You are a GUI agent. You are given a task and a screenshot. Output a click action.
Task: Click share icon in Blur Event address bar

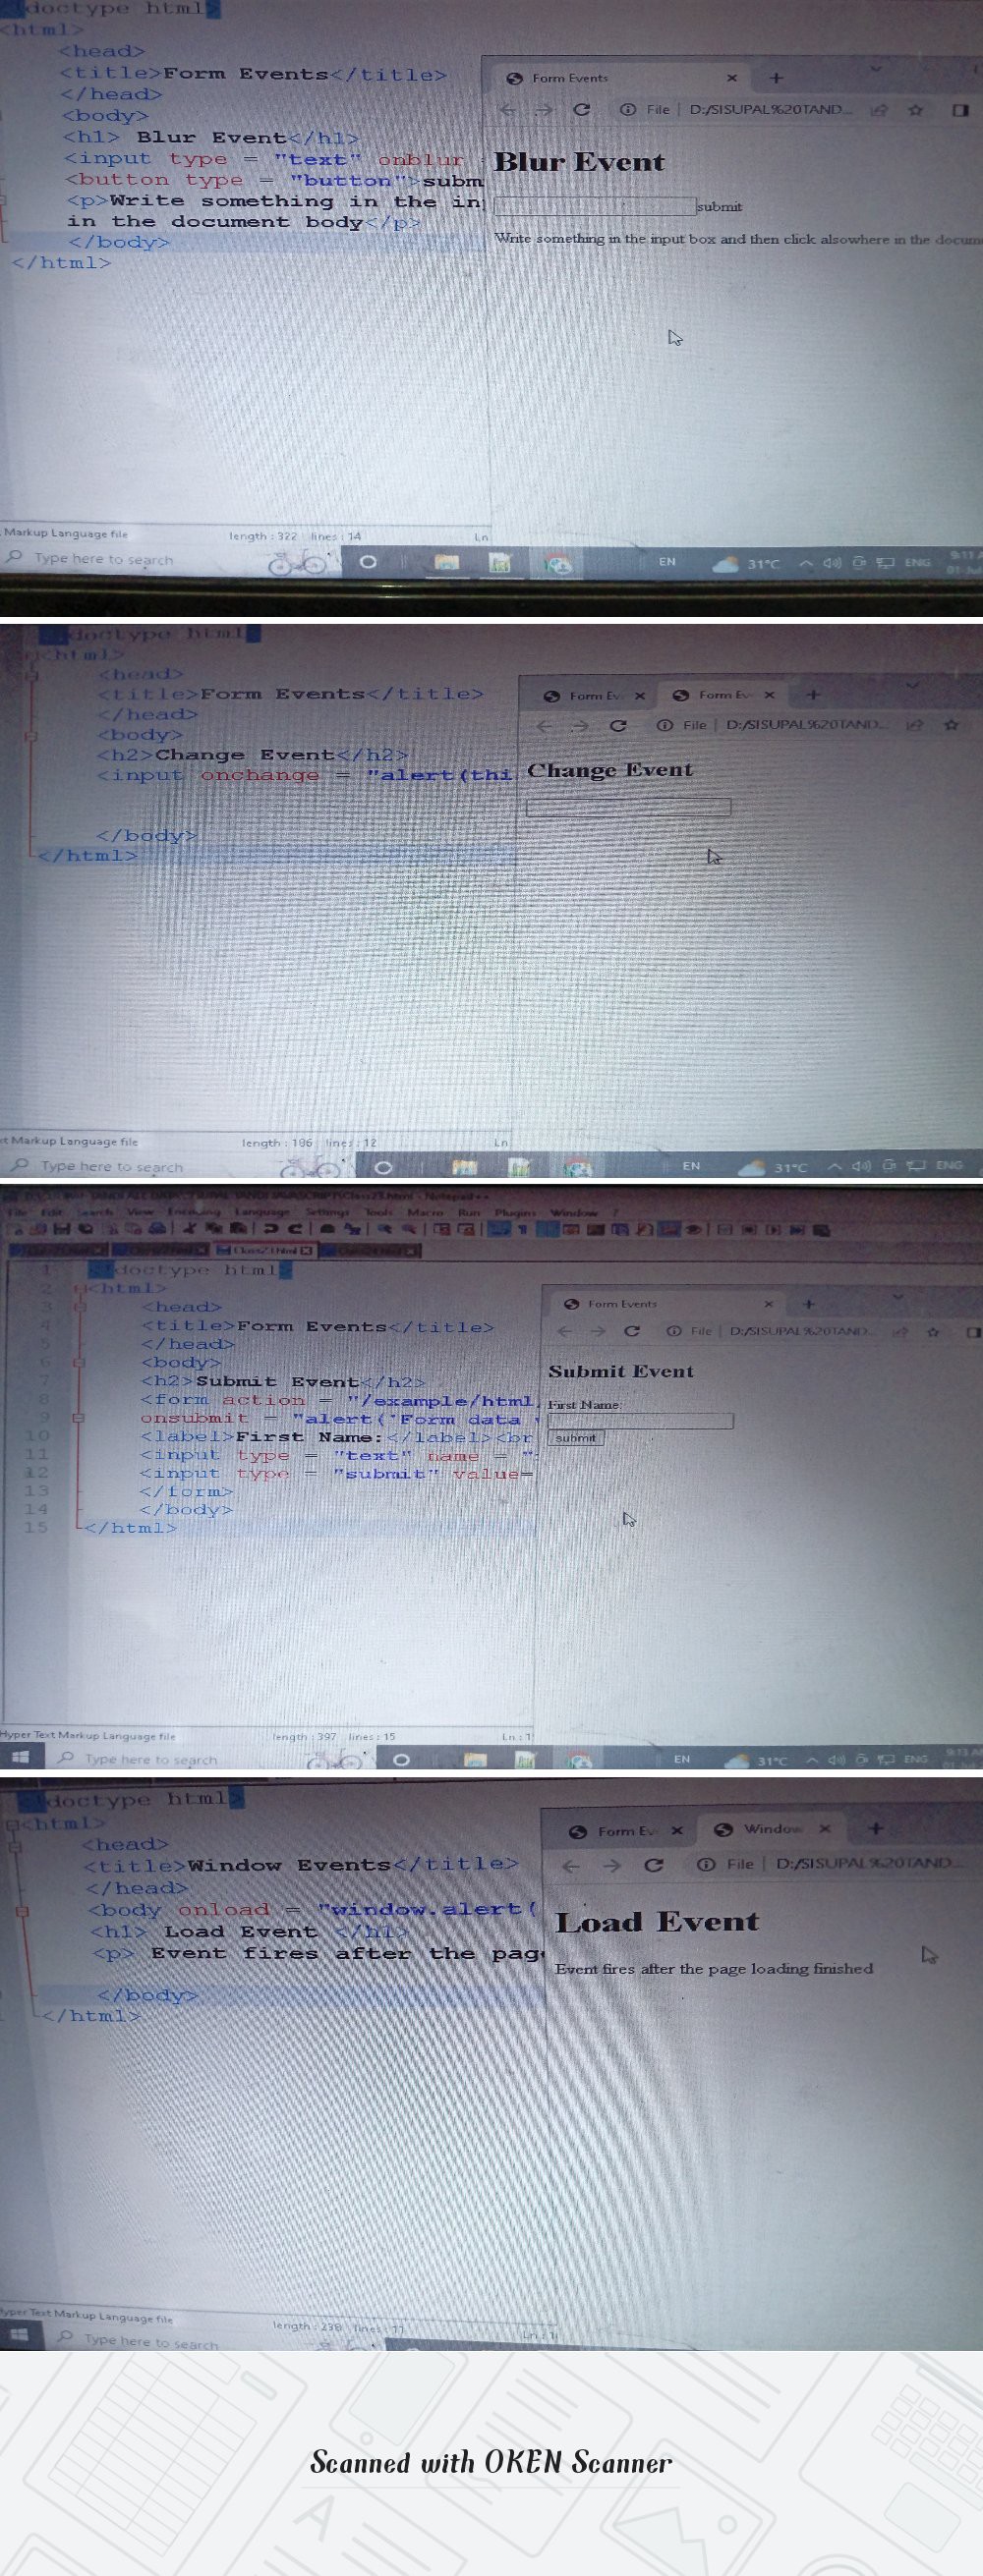coord(878,110)
